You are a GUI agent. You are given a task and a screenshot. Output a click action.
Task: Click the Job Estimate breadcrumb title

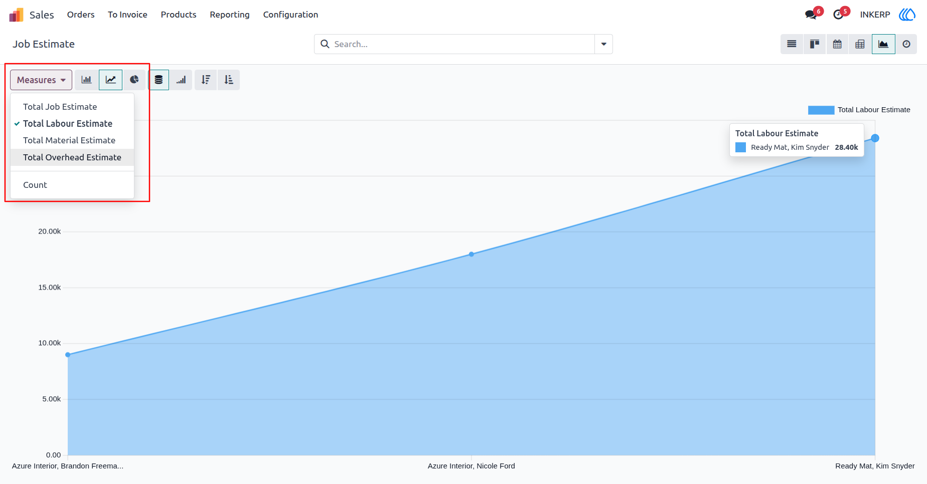coord(44,44)
